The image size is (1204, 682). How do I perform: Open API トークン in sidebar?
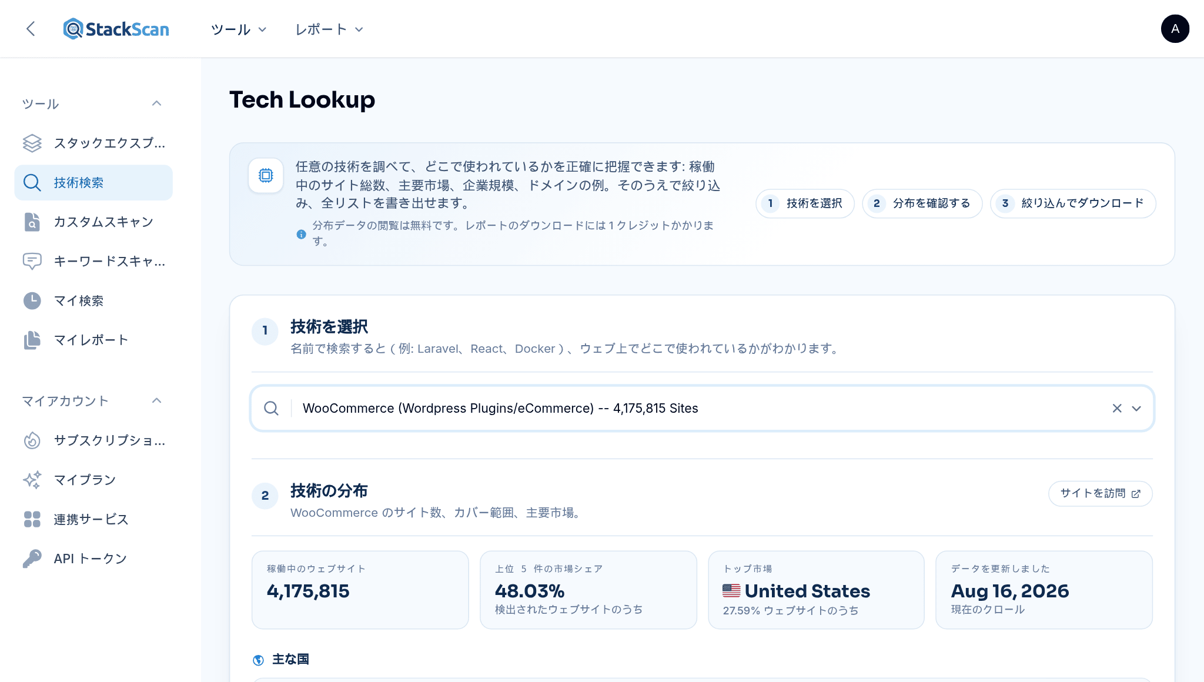pyautogui.click(x=93, y=559)
